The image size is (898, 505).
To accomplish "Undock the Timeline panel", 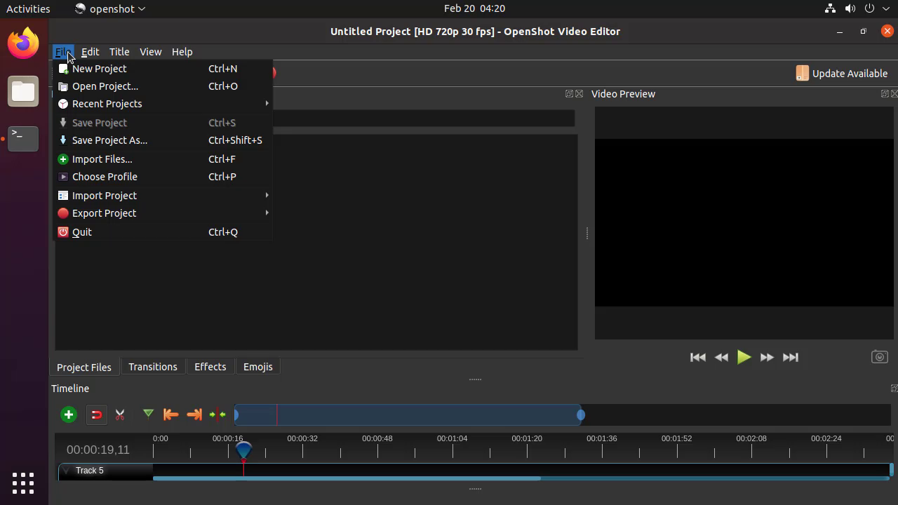I will (x=894, y=389).
